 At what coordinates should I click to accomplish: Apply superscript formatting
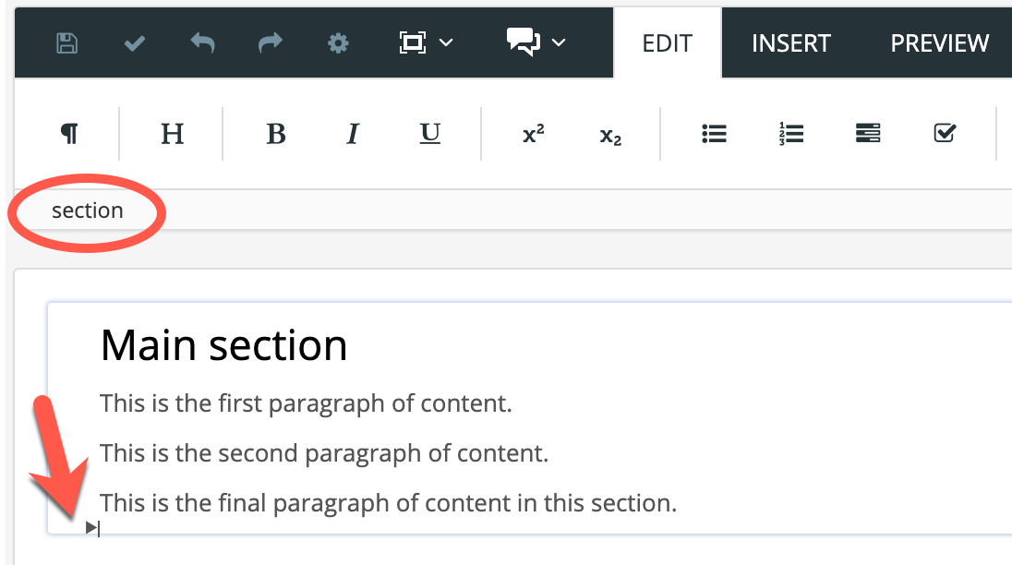532,134
